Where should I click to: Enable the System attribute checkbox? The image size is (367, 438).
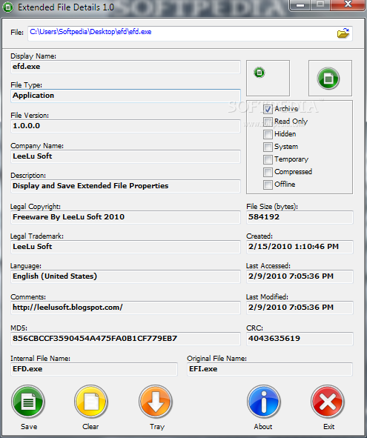(x=268, y=147)
